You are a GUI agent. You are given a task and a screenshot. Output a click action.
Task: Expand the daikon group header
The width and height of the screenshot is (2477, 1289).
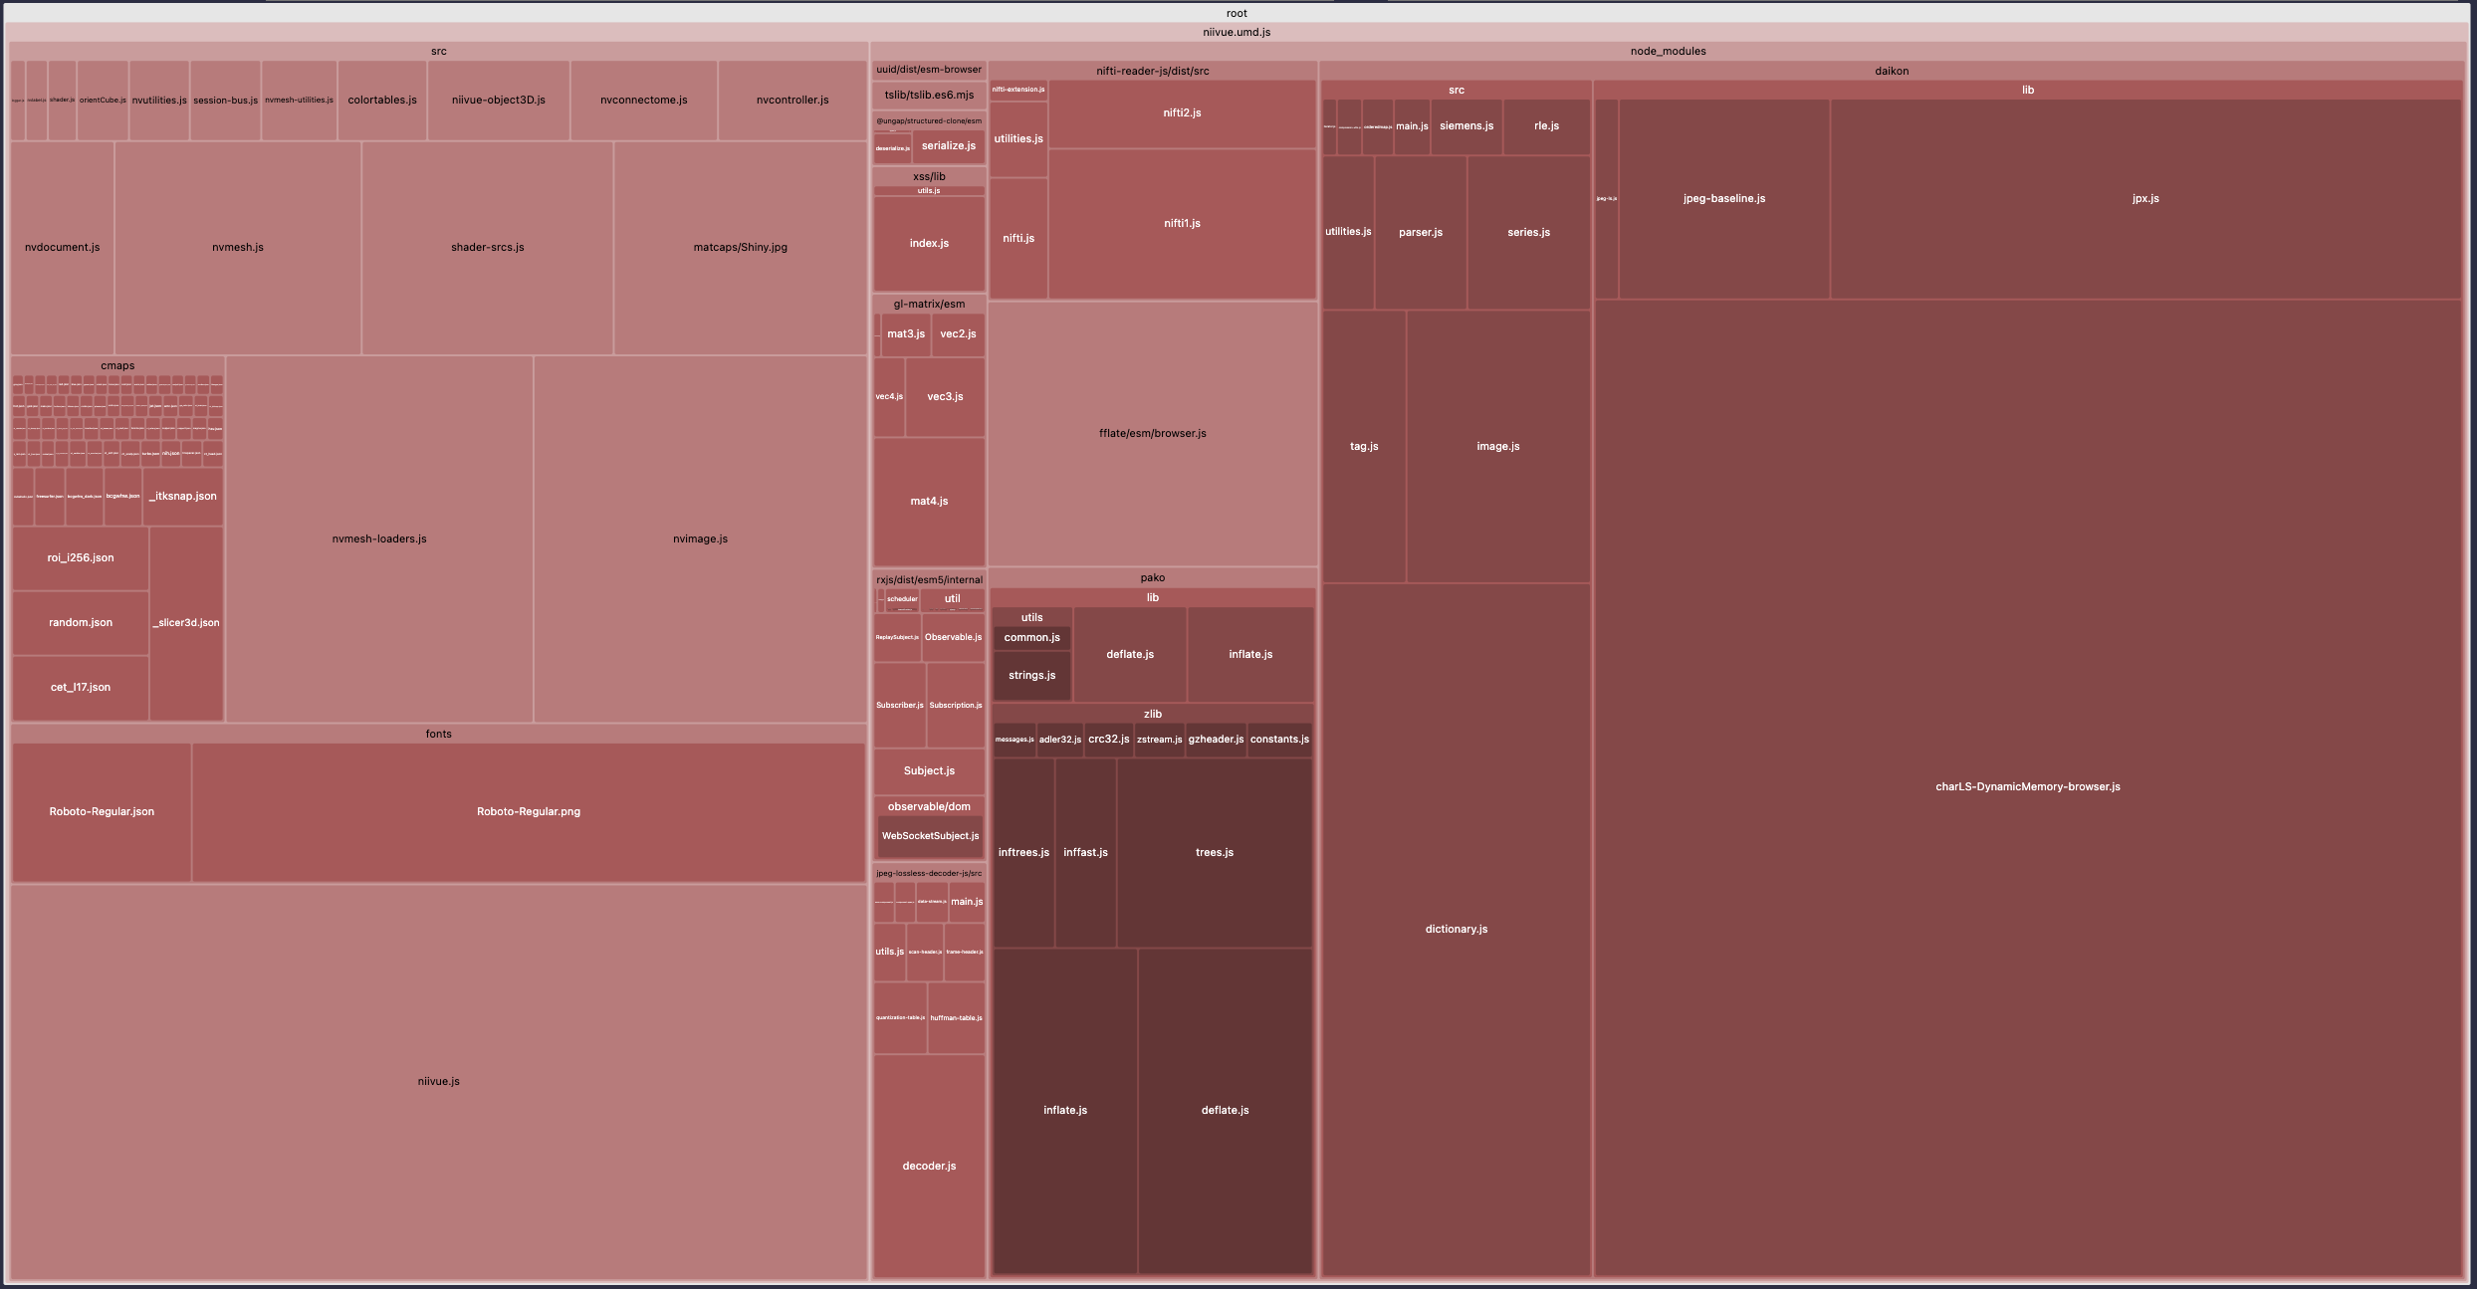pos(1891,71)
